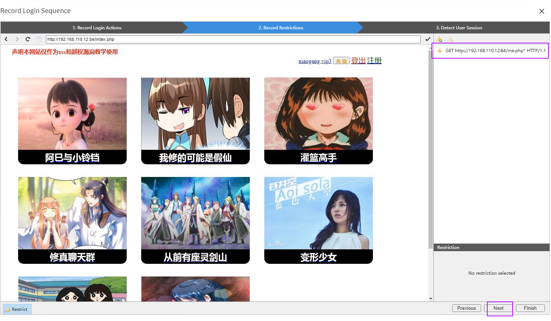Open the 变形少女 thumbnail
This screenshot has width=551, height=321.
pos(319,220)
